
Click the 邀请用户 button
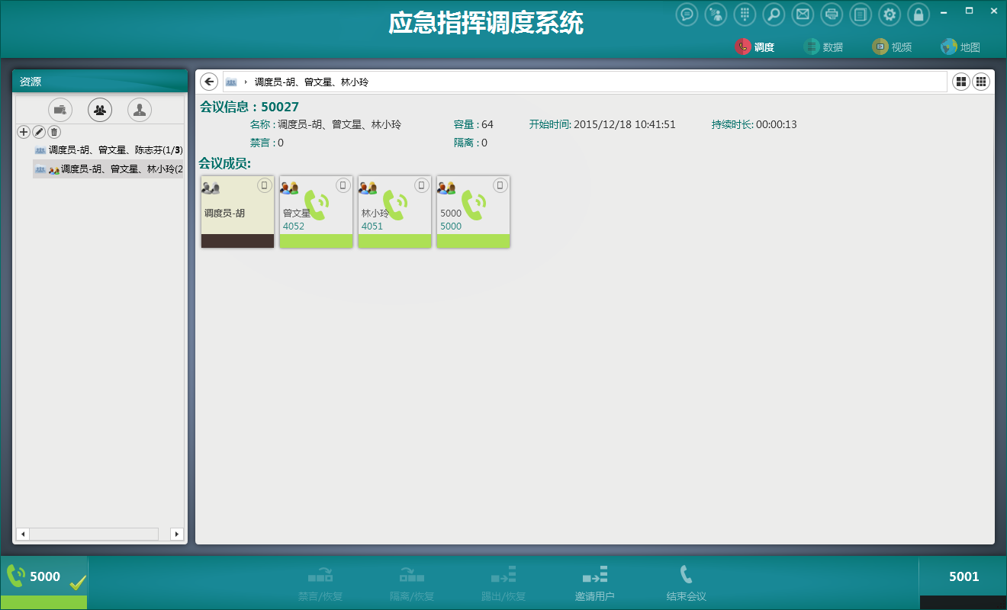pyautogui.click(x=594, y=583)
